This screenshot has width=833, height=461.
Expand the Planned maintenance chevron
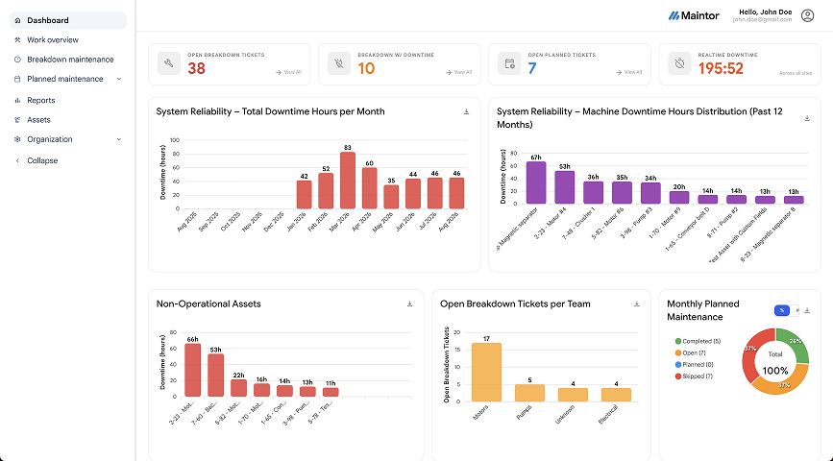pos(118,79)
